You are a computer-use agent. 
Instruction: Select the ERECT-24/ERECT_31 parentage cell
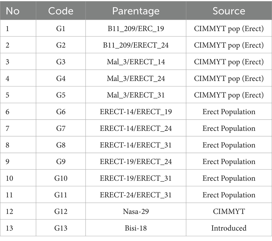coord(136,195)
